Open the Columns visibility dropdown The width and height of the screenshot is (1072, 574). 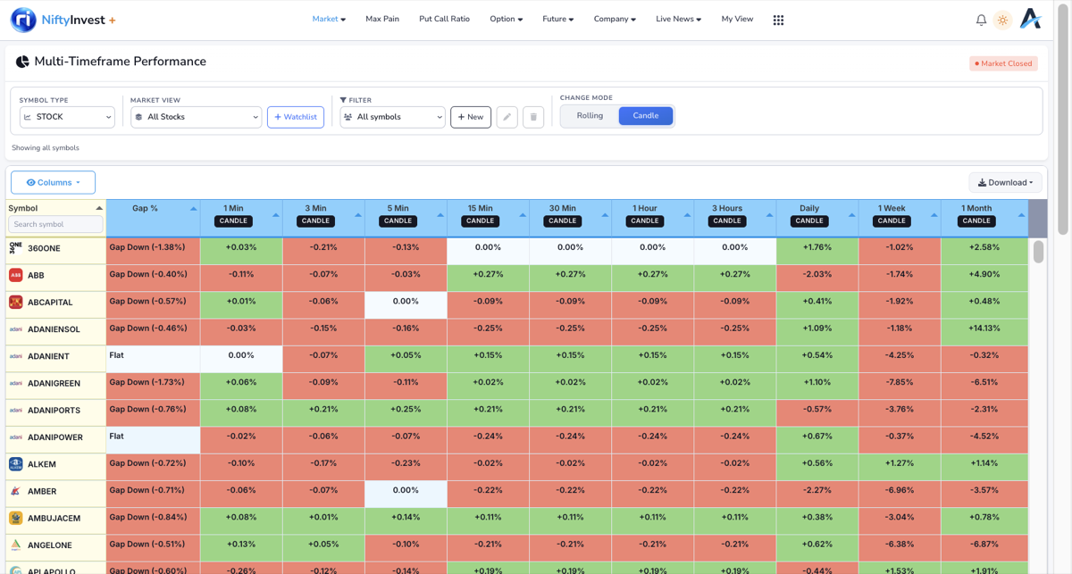(53, 182)
